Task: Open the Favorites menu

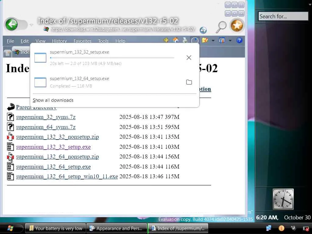Action: coord(82,41)
